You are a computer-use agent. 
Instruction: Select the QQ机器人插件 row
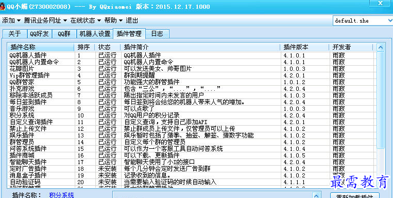(192, 55)
